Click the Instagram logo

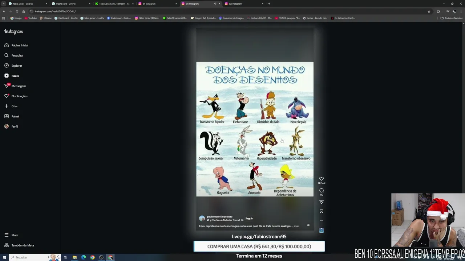pyautogui.click(x=13, y=32)
